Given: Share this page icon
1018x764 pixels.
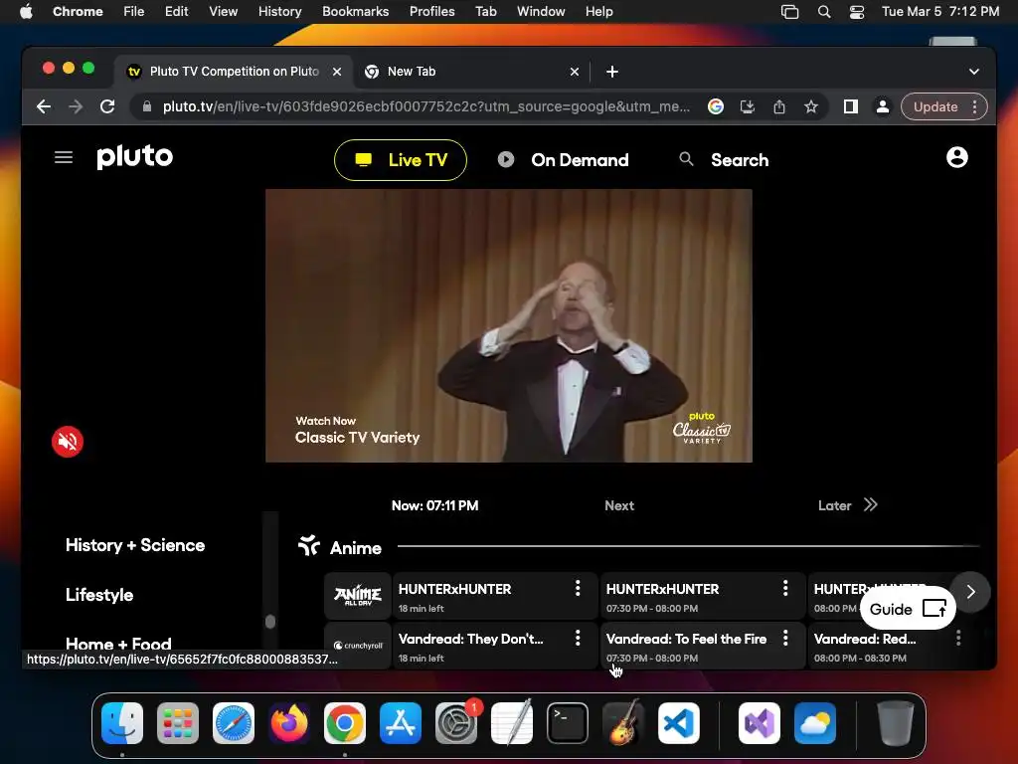Looking at the screenshot, I should [x=779, y=106].
